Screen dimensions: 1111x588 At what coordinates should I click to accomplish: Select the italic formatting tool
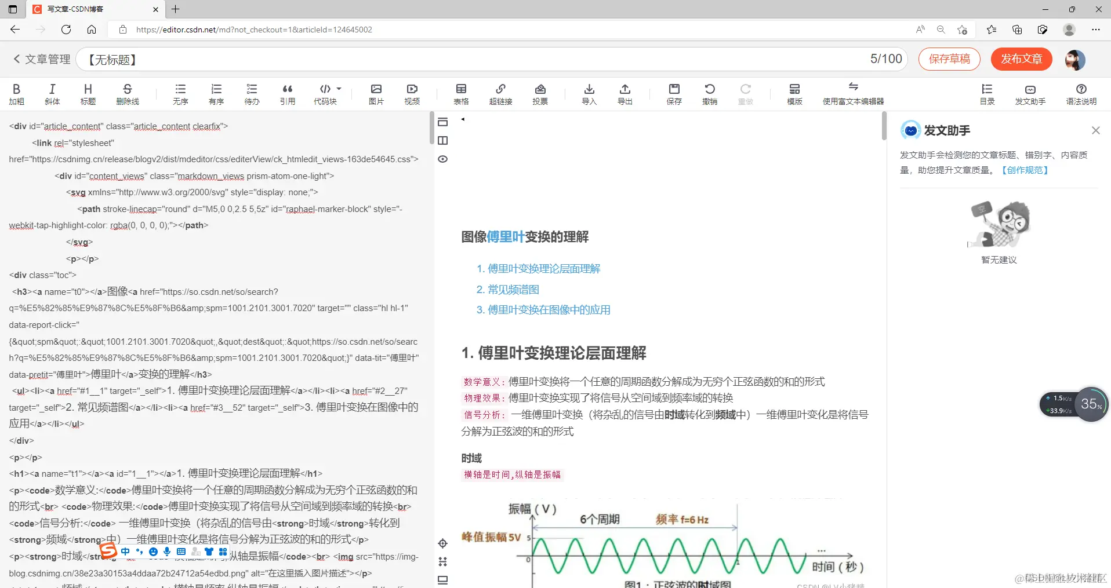point(52,93)
